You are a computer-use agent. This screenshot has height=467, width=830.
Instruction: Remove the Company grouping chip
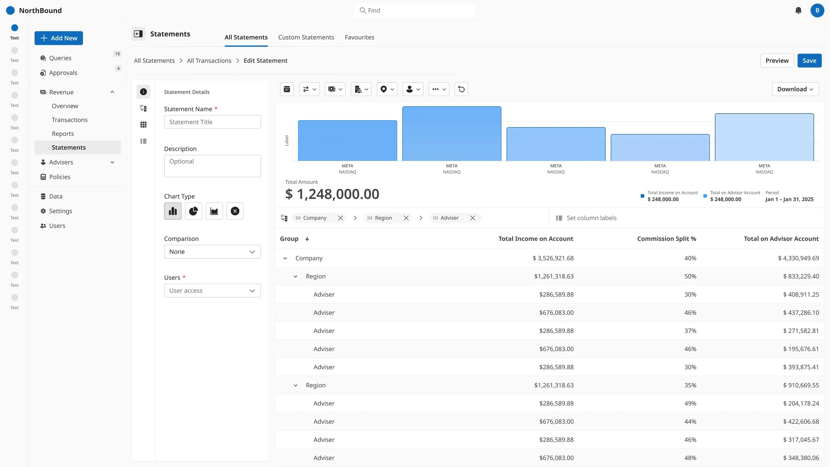pos(340,218)
